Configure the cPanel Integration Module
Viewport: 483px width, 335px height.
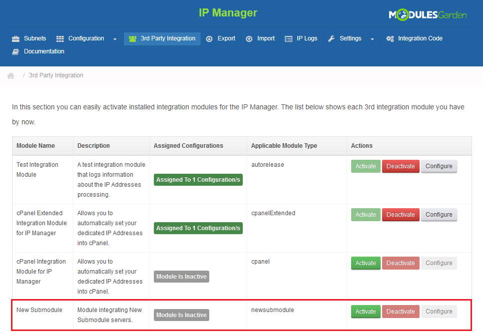[439, 263]
